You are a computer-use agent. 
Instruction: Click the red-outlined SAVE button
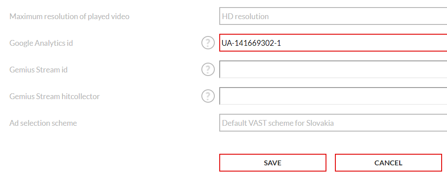click(x=272, y=163)
